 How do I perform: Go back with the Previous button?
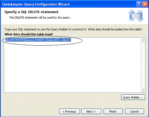coord(69,111)
